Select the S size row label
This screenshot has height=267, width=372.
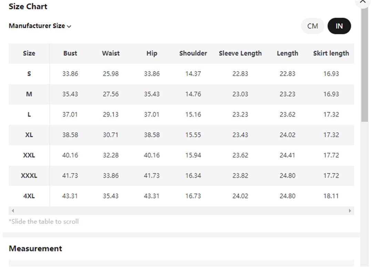coord(29,74)
